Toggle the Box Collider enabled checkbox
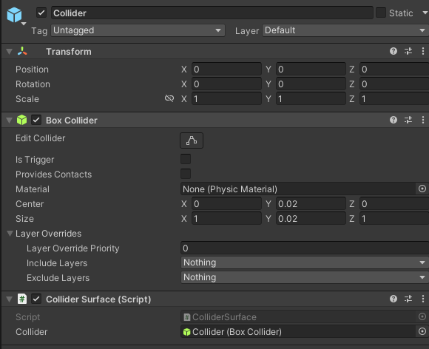 [36, 120]
